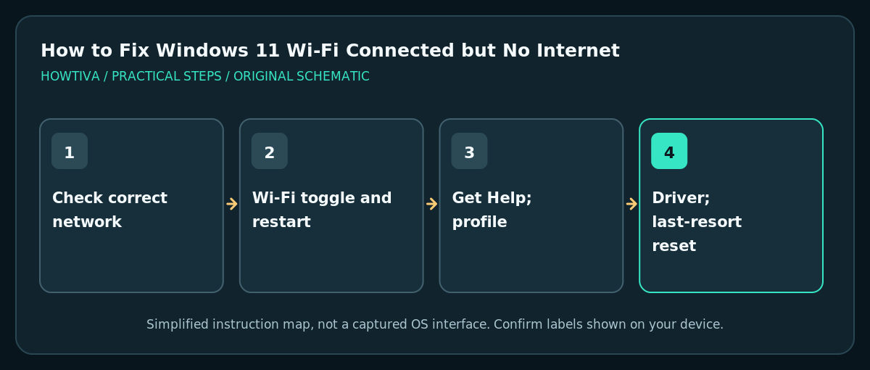This screenshot has height=370, width=870.
Task: Select the 'Wi-Fi toggle and restart' label
Action: (x=322, y=210)
